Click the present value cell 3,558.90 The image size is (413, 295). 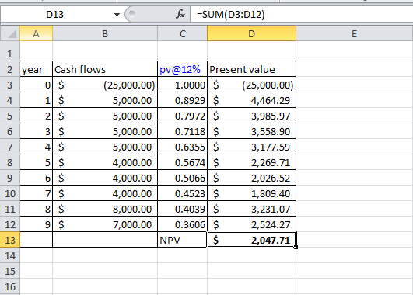[x=251, y=131]
